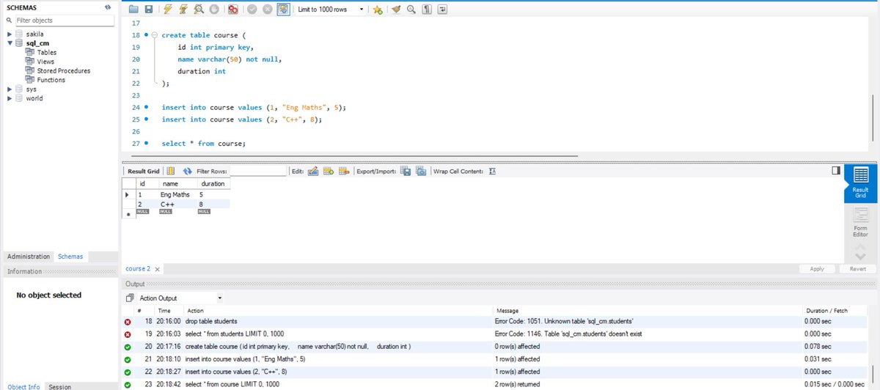Import records from external file icon
The width and height of the screenshot is (880, 390).
(x=420, y=171)
